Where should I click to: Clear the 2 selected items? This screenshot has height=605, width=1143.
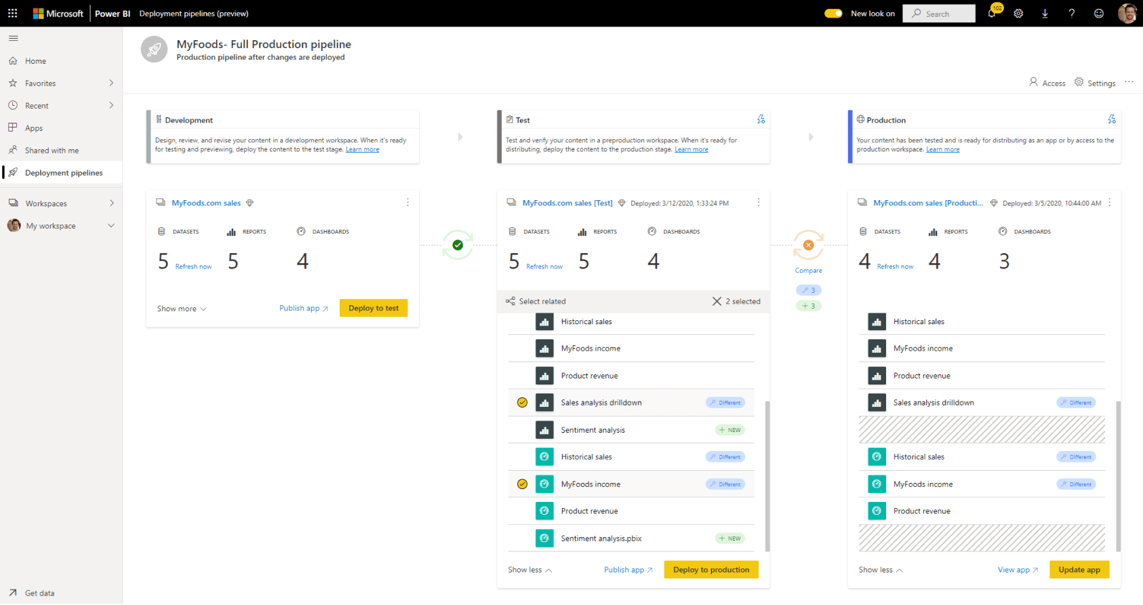(717, 301)
